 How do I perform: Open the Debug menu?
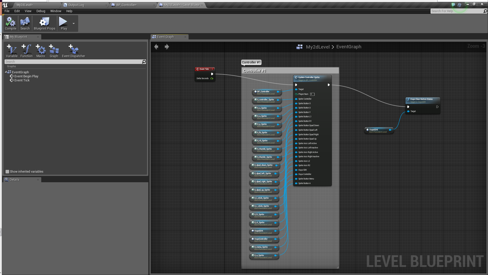coord(41,11)
